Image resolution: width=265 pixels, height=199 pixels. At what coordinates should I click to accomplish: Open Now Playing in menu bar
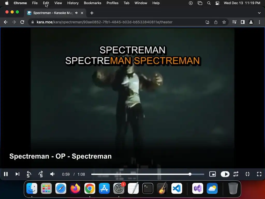191,3
